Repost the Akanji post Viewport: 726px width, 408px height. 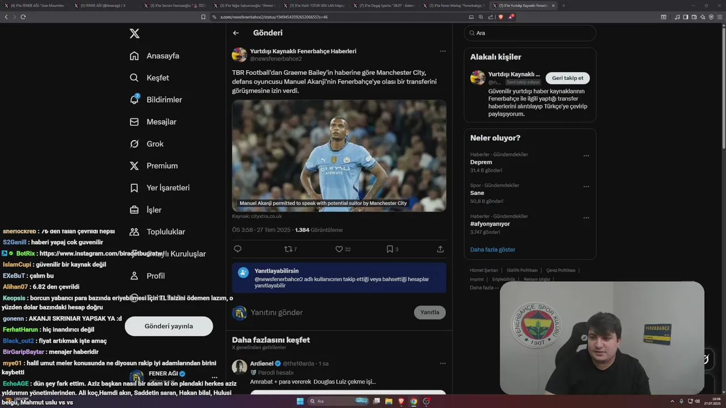[x=290, y=249]
